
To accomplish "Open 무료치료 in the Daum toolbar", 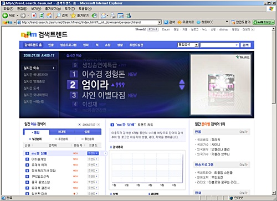I will pyautogui.click(x=186, y=22).
